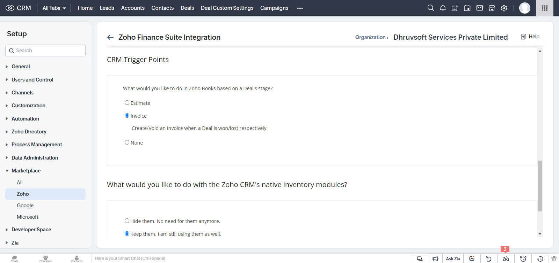Open the sticky notes icon
Screen dimensions: 559x263
(x=489, y=258)
